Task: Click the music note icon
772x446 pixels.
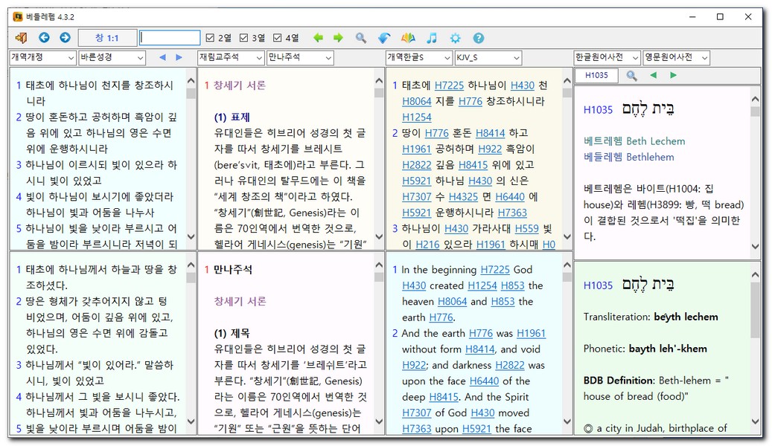Action: pyautogui.click(x=431, y=38)
